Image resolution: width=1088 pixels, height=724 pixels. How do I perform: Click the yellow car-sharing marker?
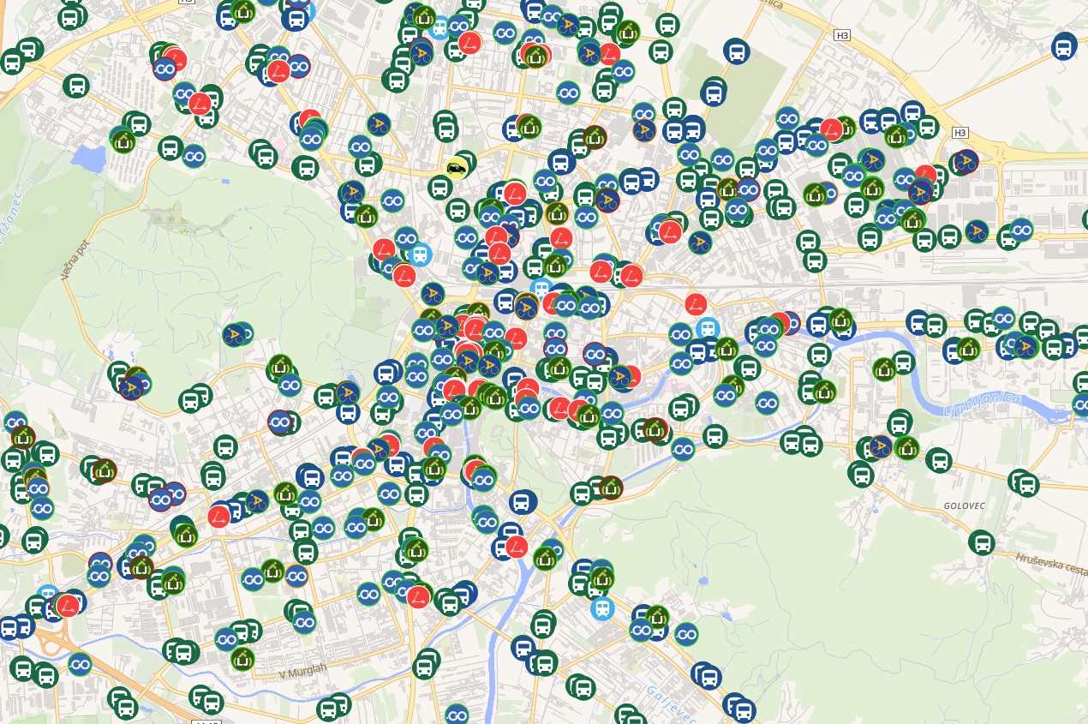[457, 167]
